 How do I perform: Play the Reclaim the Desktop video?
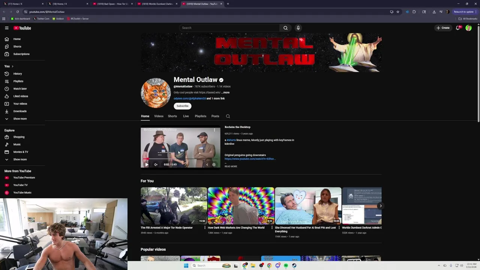147,165
